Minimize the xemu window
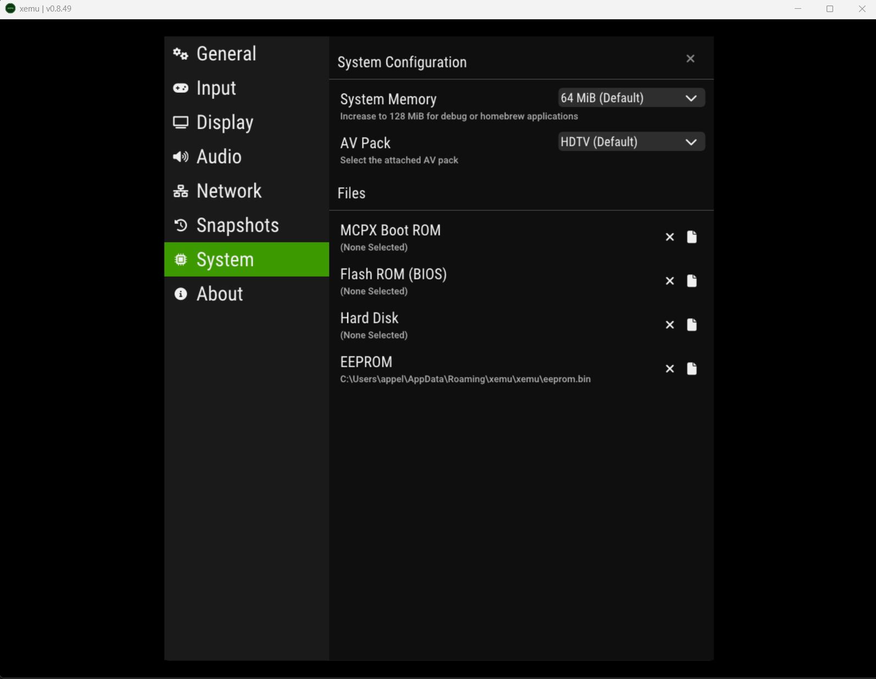Screen dimensions: 876x679 [798, 9]
